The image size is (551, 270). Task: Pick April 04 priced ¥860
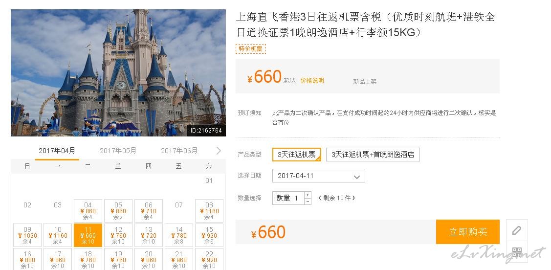coord(88,211)
